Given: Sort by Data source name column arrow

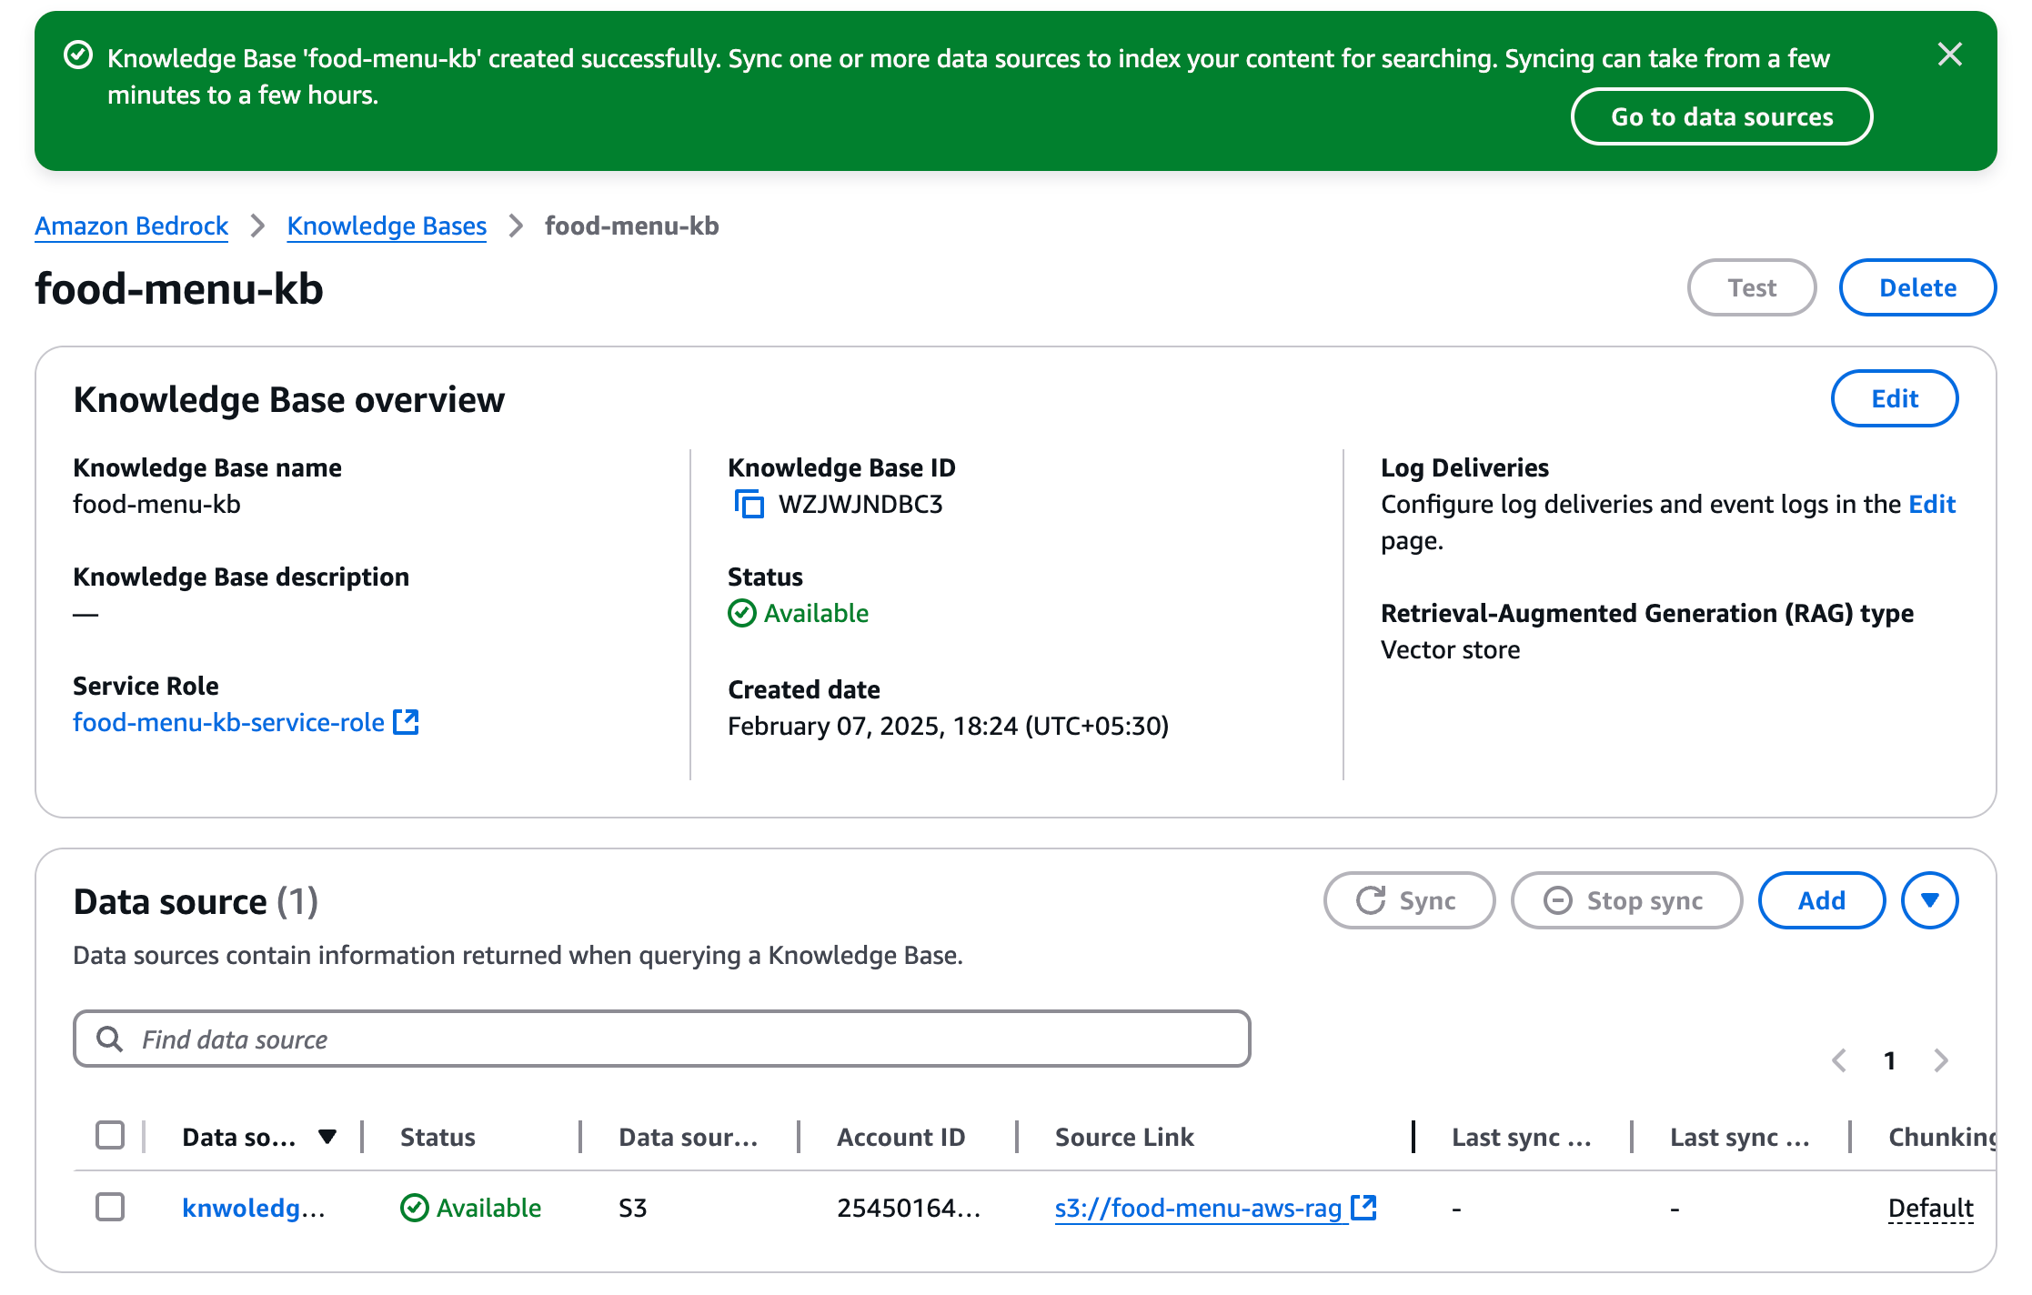Looking at the screenshot, I should [327, 1137].
